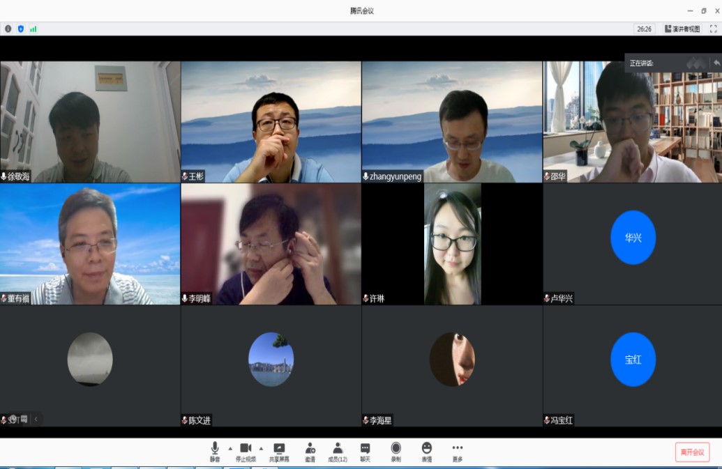Image resolution: width=722 pixels, height=469 pixels.
Task: Select 许琳's video tile
Action: click(x=452, y=244)
